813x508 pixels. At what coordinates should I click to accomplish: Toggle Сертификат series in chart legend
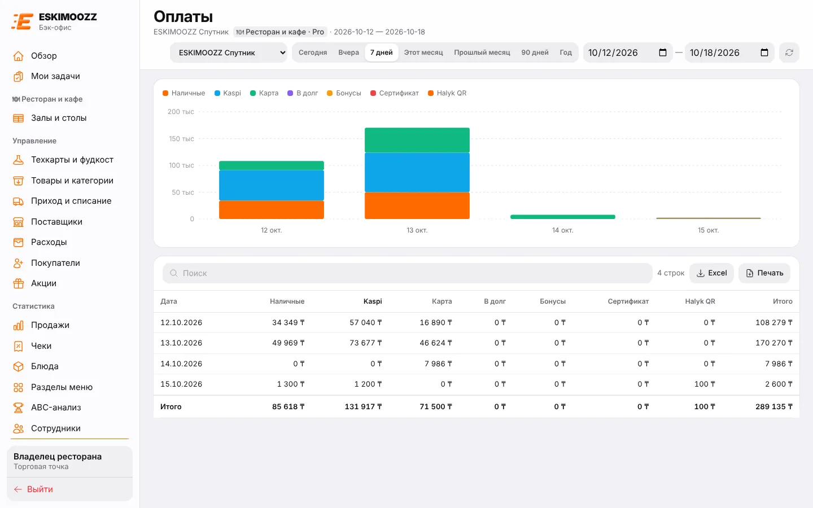click(x=395, y=93)
